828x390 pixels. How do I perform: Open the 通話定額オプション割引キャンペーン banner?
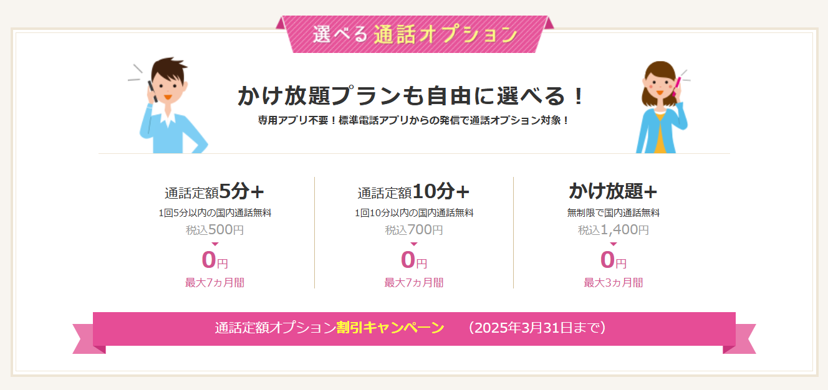[x=414, y=329]
